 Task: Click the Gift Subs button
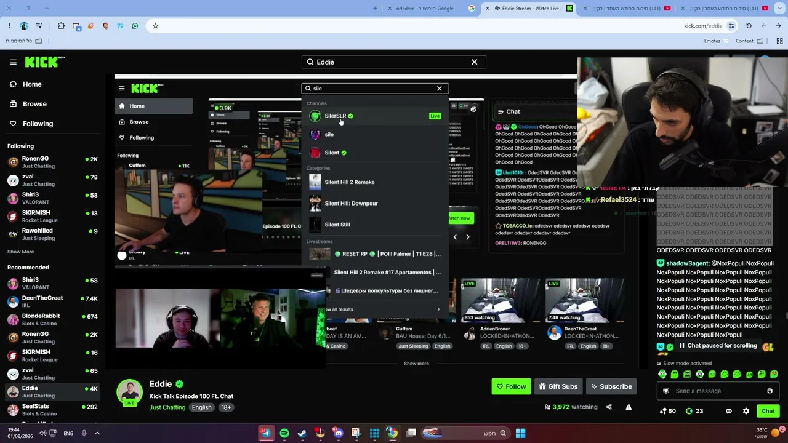[x=558, y=386]
